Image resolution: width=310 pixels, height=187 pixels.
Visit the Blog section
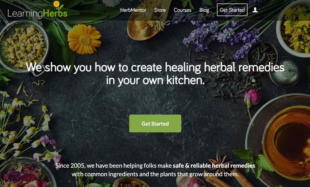pos(204,10)
